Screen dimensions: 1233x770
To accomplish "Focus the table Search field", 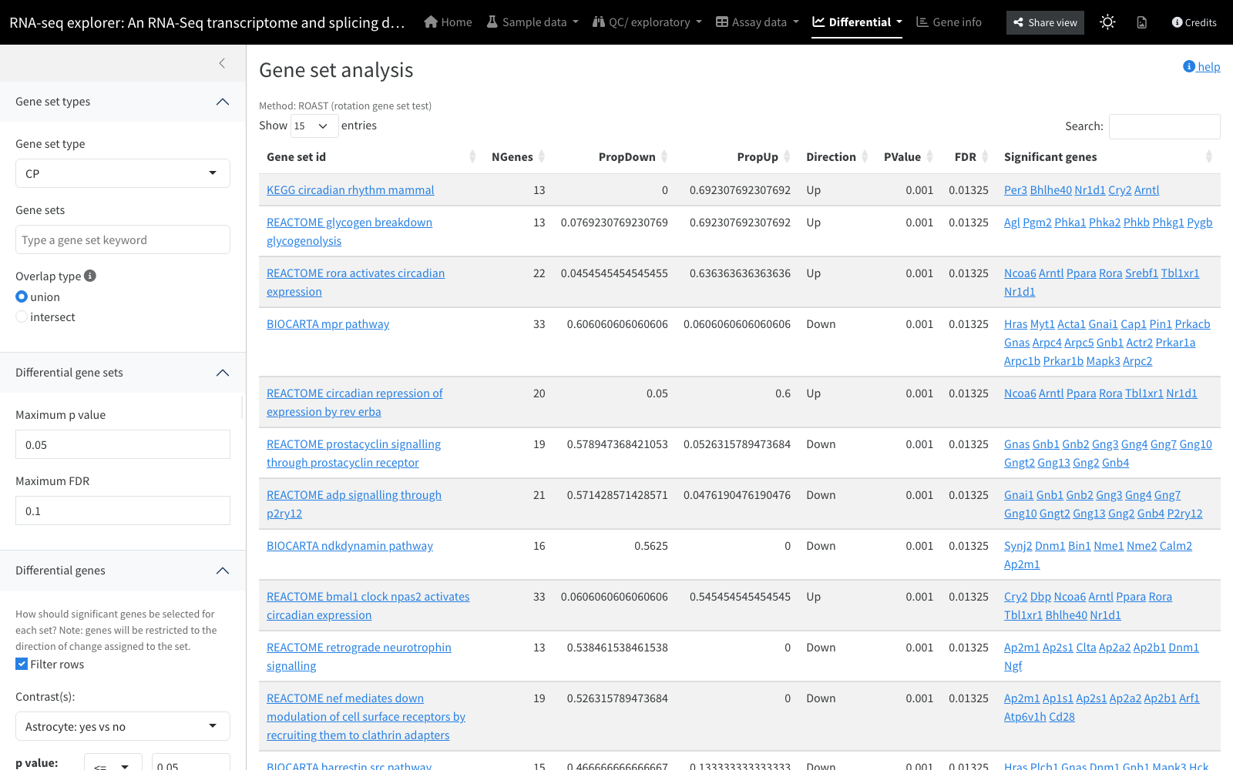I will click(x=1164, y=126).
